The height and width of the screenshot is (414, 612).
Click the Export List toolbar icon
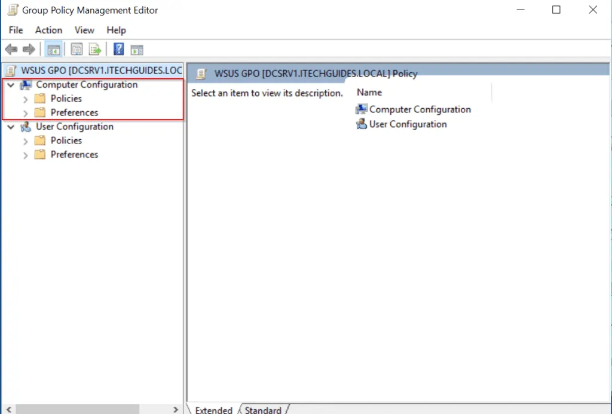[94, 49]
